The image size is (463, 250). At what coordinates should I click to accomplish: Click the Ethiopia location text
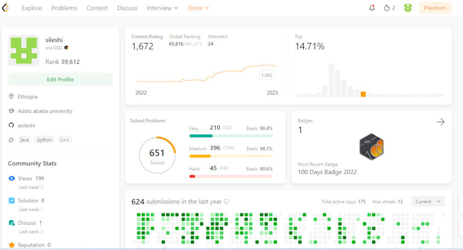[27, 96]
